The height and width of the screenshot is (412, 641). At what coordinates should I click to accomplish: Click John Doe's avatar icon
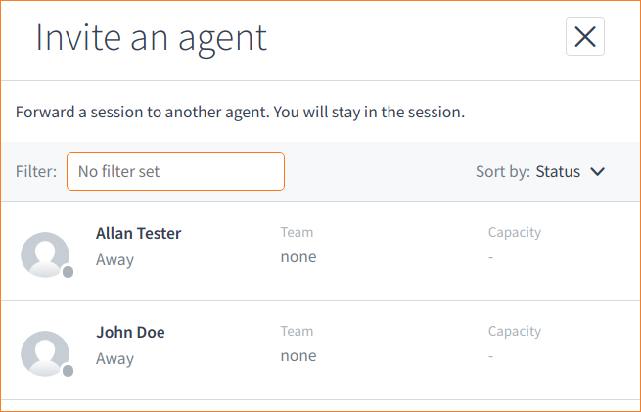[45, 354]
